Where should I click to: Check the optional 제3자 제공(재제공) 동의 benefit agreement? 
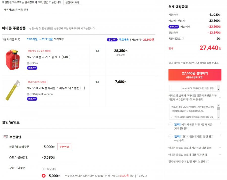[x=171, y=125]
